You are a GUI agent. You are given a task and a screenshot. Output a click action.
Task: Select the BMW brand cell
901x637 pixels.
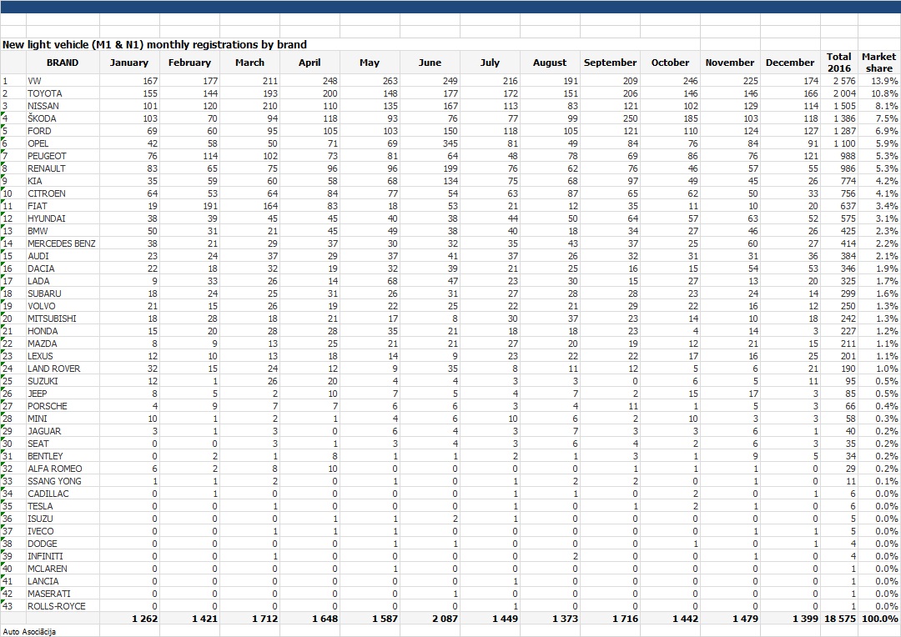pos(63,231)
